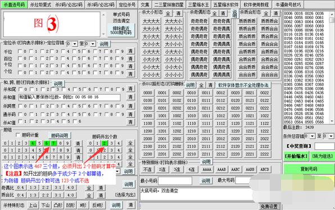Toggle the ABCD exclusion button
This screenshot has height=210, width=335.
click(x=265, y=170)
